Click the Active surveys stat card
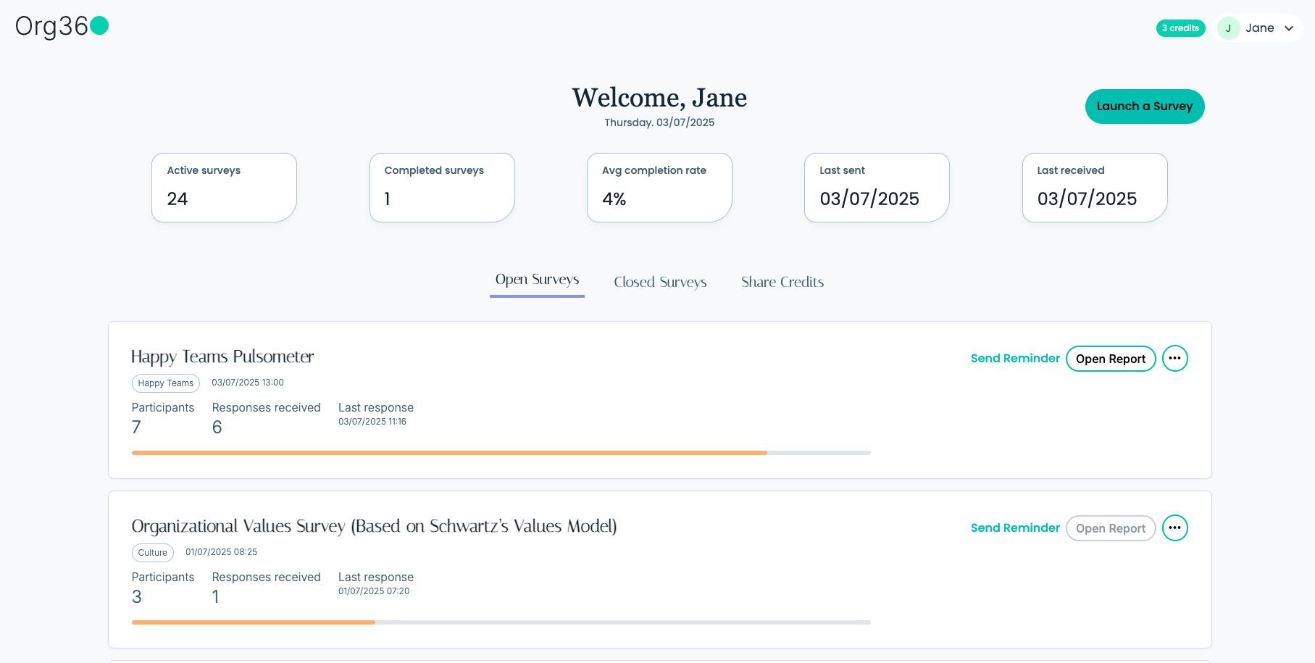This screenshot has height=663, width=1315. tap(224, 188)
